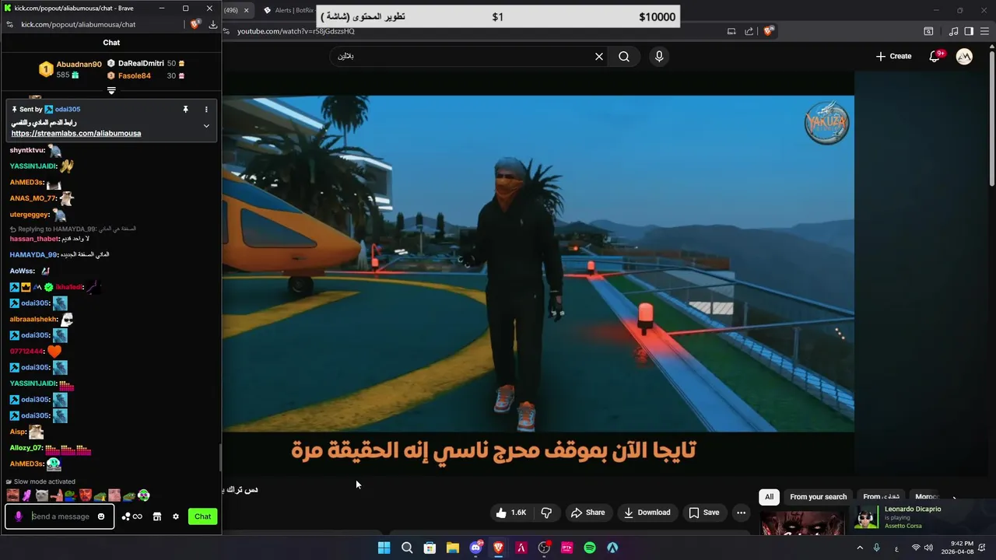Screen dimensions: 996x560
Task: Select Fasole84 in the leaderboard
Action: (x=135, y=76)
